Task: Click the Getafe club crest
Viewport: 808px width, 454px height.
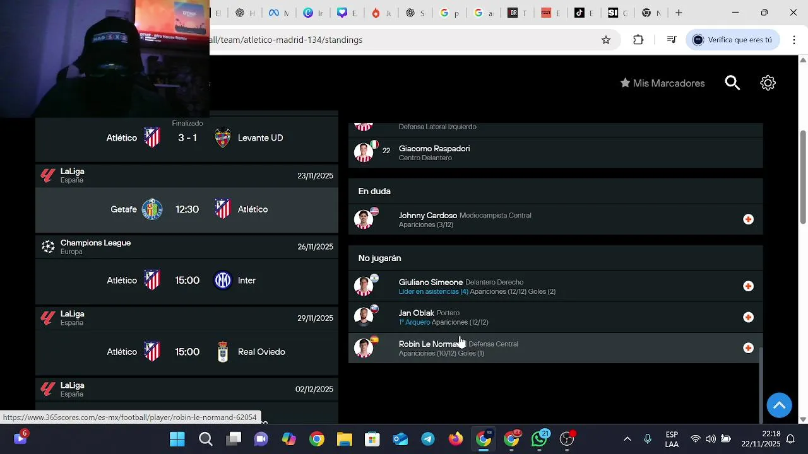Action: coord(152,209)
